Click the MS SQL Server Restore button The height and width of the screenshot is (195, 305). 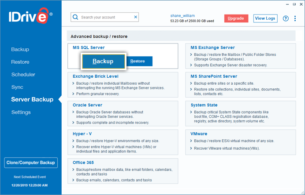click(x=139, y=61)
